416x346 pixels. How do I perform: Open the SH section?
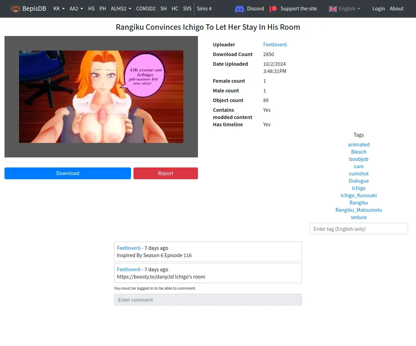[163, 9]
